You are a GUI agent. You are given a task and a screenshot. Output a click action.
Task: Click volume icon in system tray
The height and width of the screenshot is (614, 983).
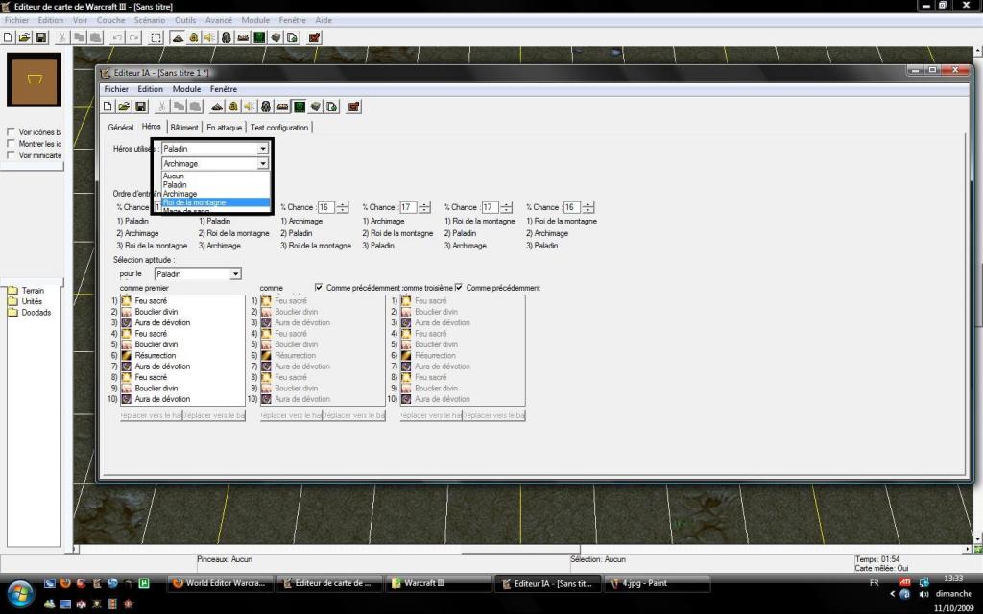pyautogui.click(x=923, y=594)
